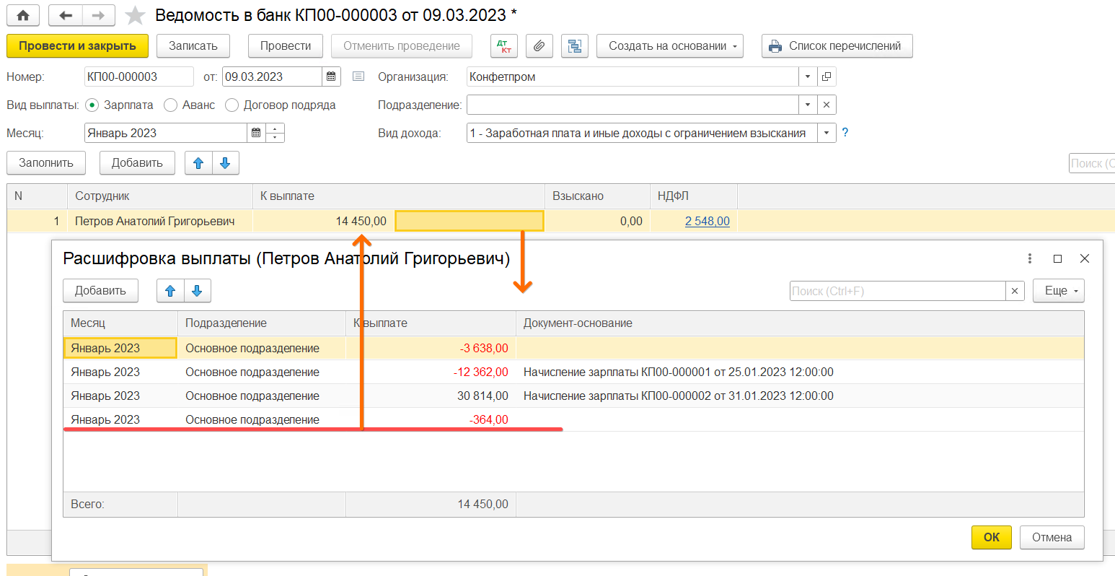
Task: Move row down in Расшифровка выплаты dialog
Action: click(x=197, y=291)
